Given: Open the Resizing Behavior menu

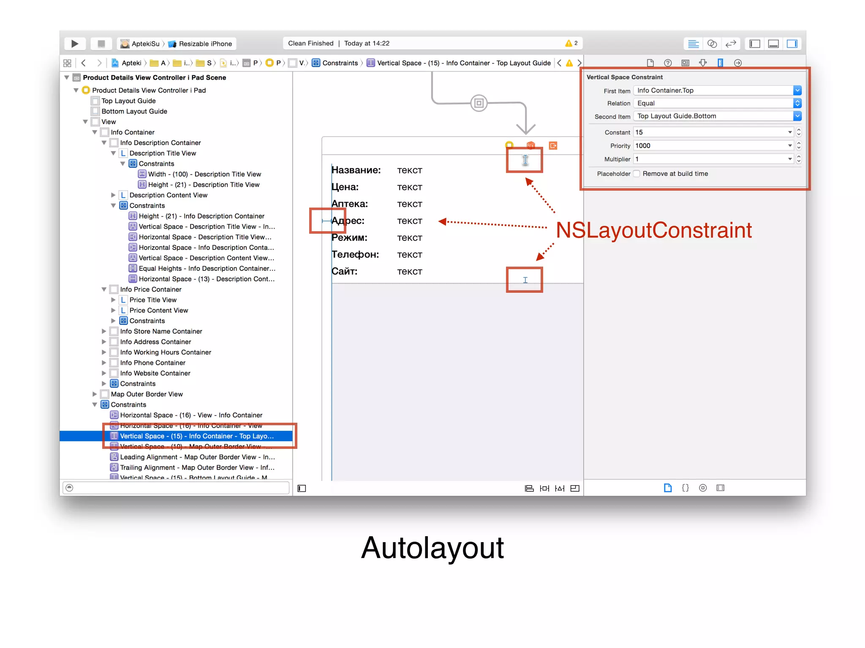Looking at the screenshot, I should (x=575, y=489).
